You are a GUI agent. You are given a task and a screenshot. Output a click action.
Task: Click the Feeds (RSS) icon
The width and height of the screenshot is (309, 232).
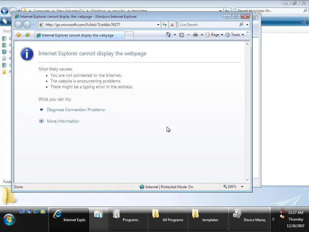click(182, 35)
